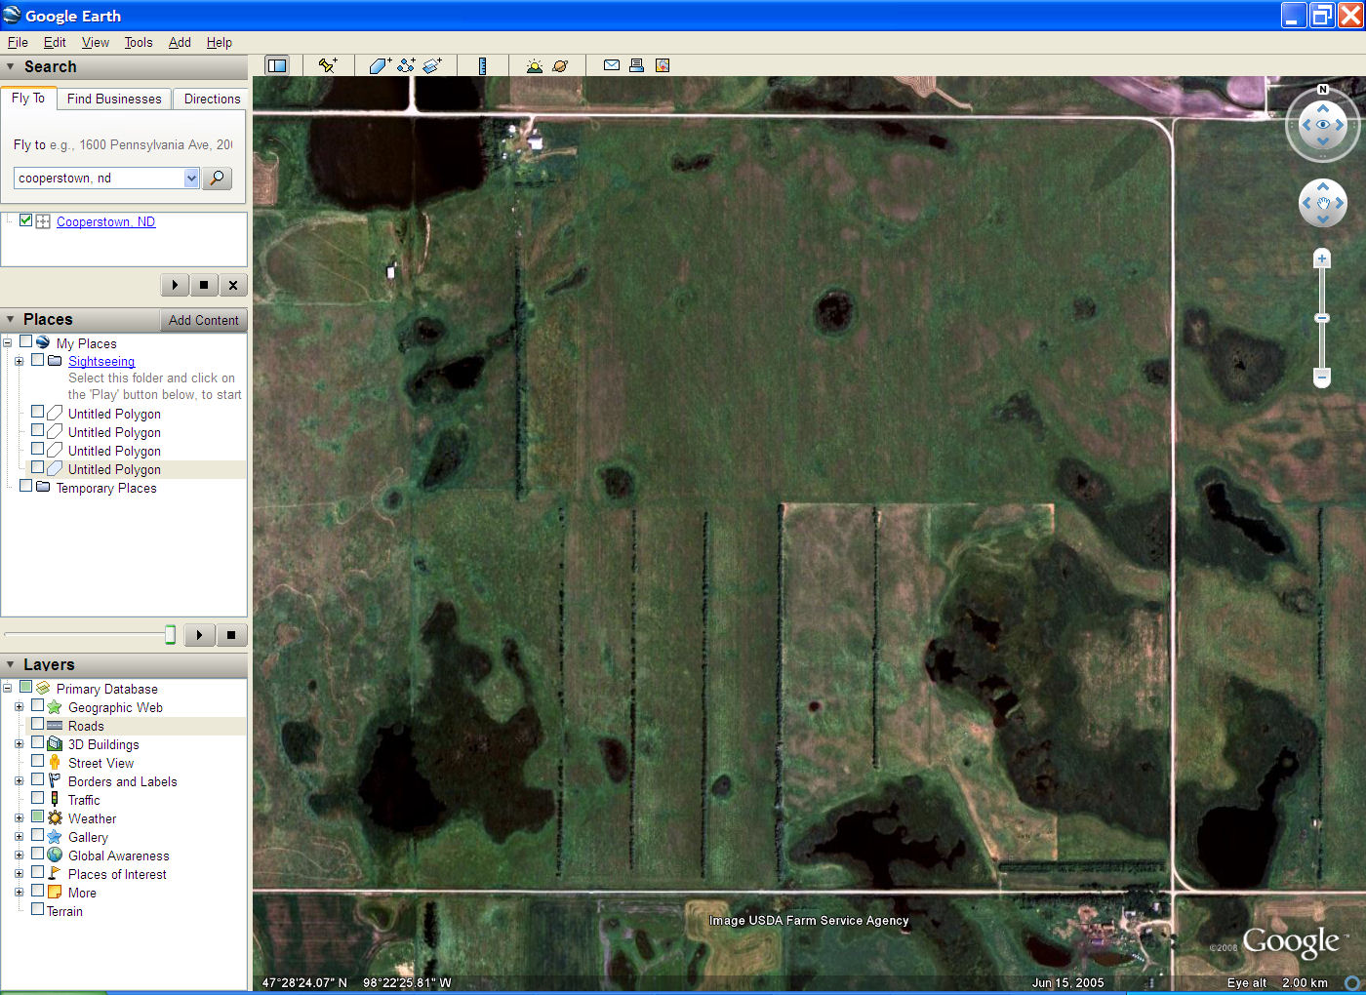
Task: Switch to Find Businesses tab
Action: tap(114, 99)
